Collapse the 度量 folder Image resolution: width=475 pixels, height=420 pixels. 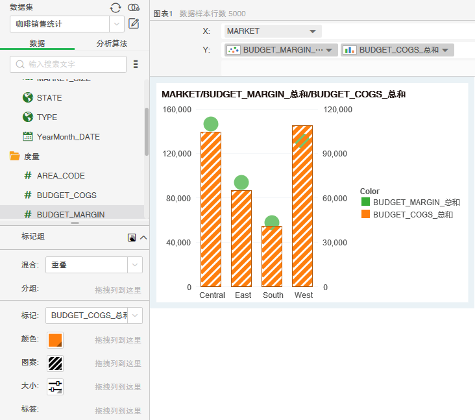tap(15, 156)
